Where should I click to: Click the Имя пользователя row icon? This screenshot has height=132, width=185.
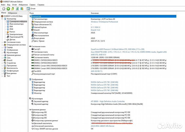coord(33,35)
